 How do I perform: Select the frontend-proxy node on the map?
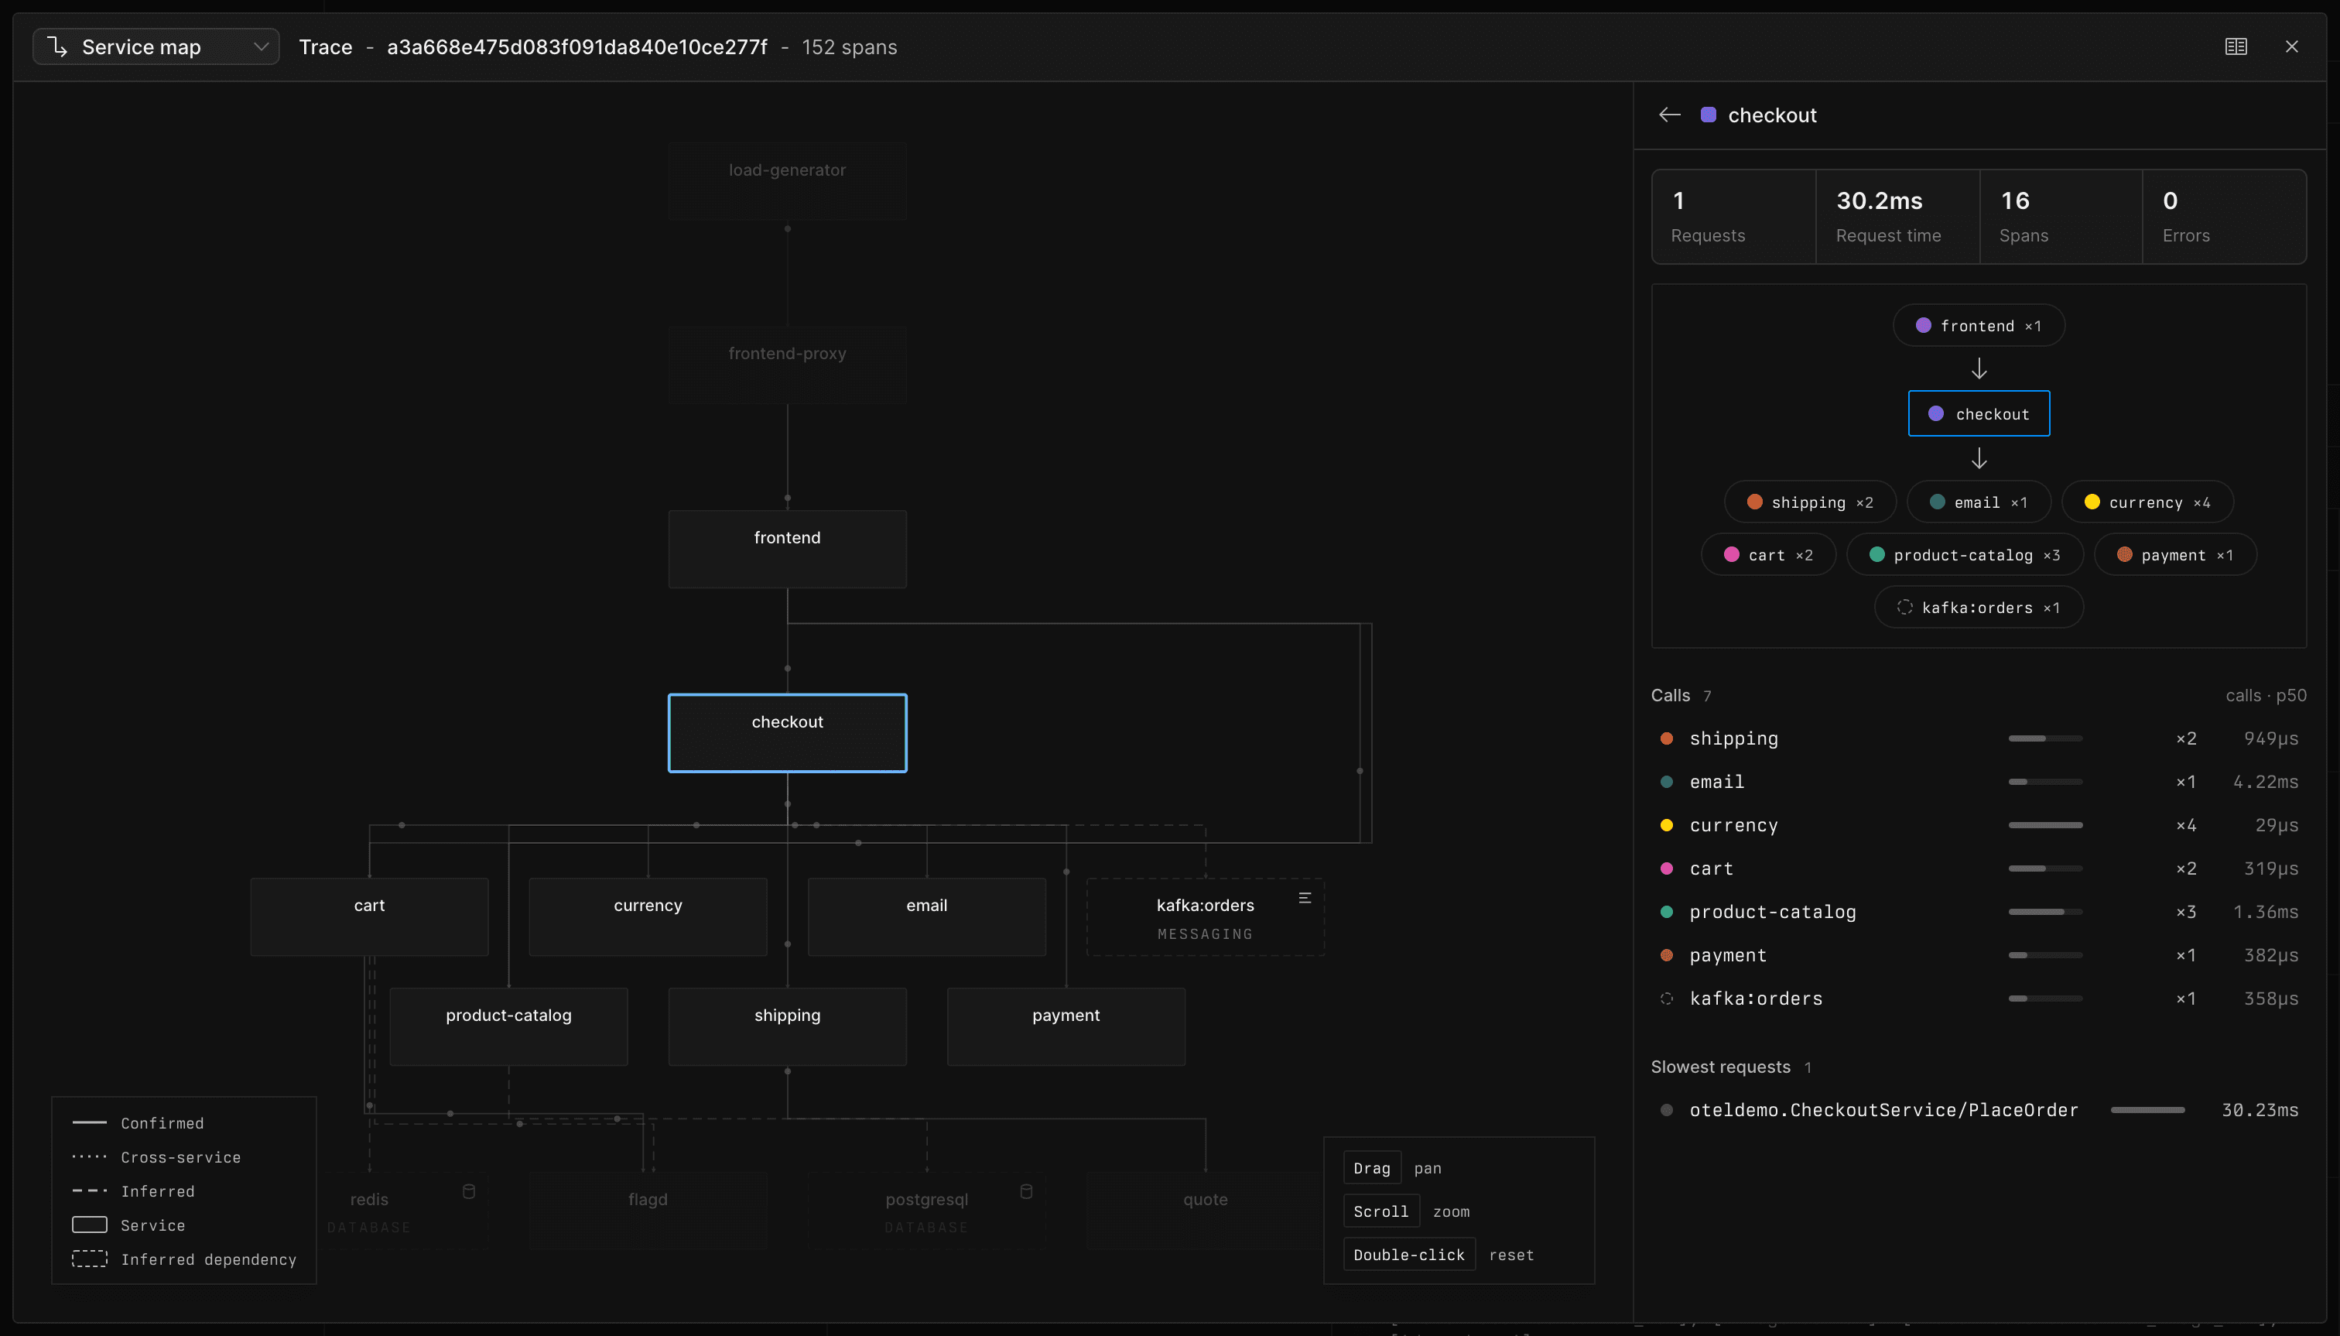point(787,365)
